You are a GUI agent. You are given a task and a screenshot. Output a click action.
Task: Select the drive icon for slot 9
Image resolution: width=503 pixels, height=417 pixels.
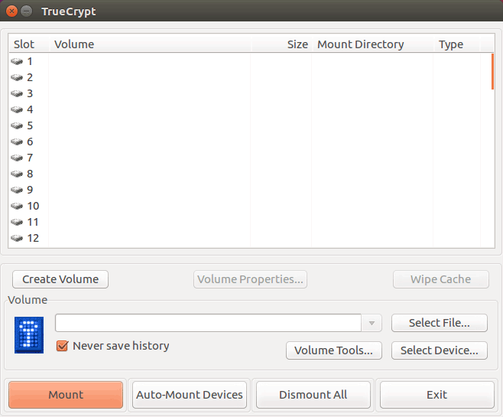(x=17, y=190)
